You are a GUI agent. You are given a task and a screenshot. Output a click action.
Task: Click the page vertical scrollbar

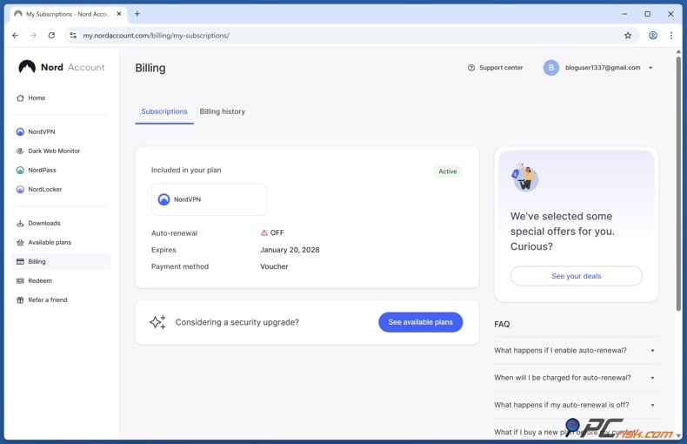tap(678, 185)
